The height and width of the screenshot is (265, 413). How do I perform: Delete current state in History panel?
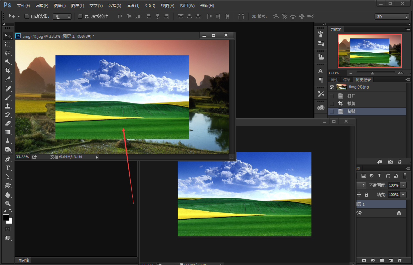(x=400, y=162)
